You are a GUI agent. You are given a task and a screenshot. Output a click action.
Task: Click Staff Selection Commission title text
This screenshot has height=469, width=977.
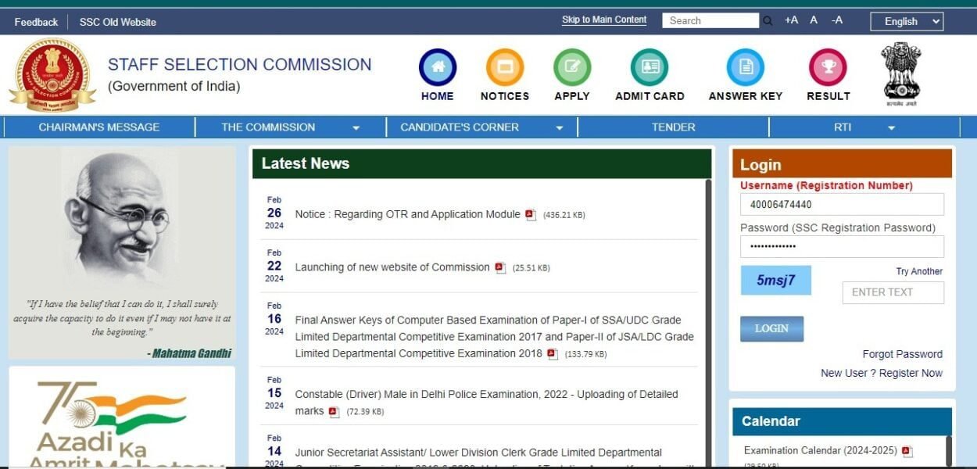tap(240, 64)
